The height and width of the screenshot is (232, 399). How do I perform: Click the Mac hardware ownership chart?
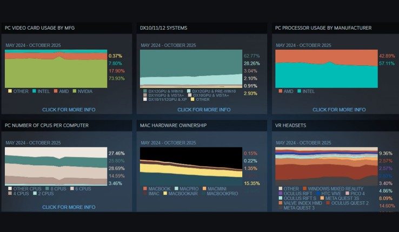click(191, 166)
